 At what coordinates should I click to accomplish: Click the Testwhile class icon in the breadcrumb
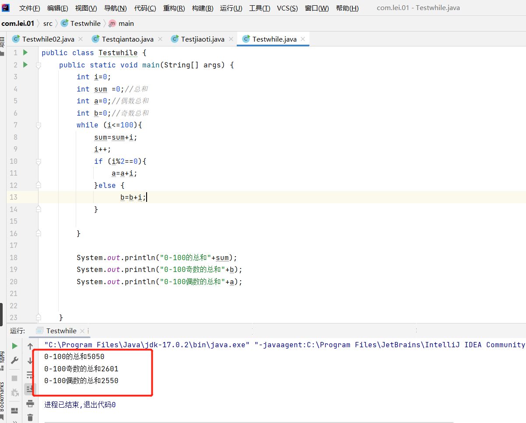(64, 23)
